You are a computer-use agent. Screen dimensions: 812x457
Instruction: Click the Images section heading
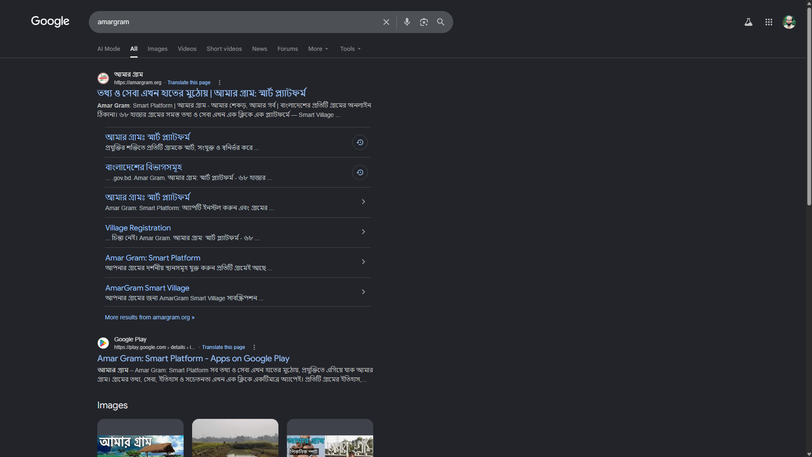[113, 405]
